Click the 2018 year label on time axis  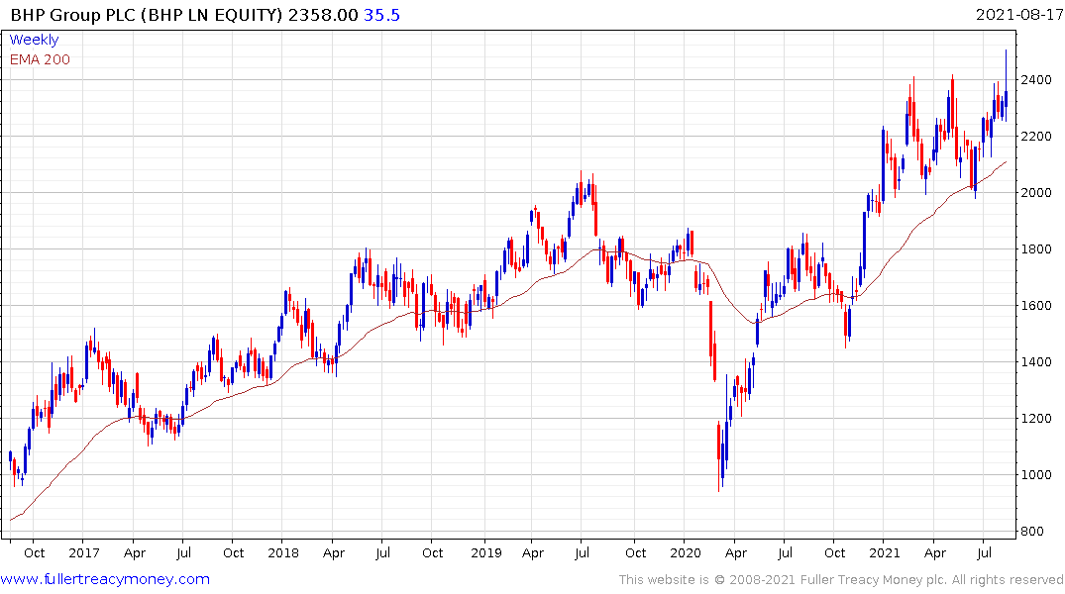283,552
